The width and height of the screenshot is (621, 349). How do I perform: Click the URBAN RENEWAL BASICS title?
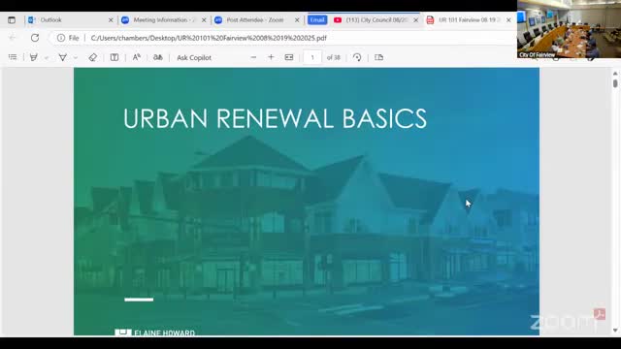(x=275, y=118)
